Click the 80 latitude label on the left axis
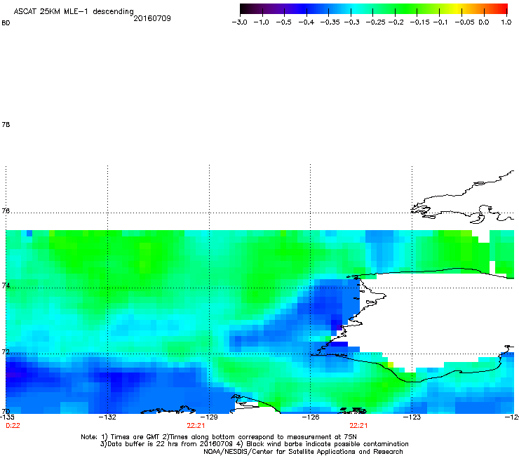This screenshot has width=519, height=456. coord(6,23)
